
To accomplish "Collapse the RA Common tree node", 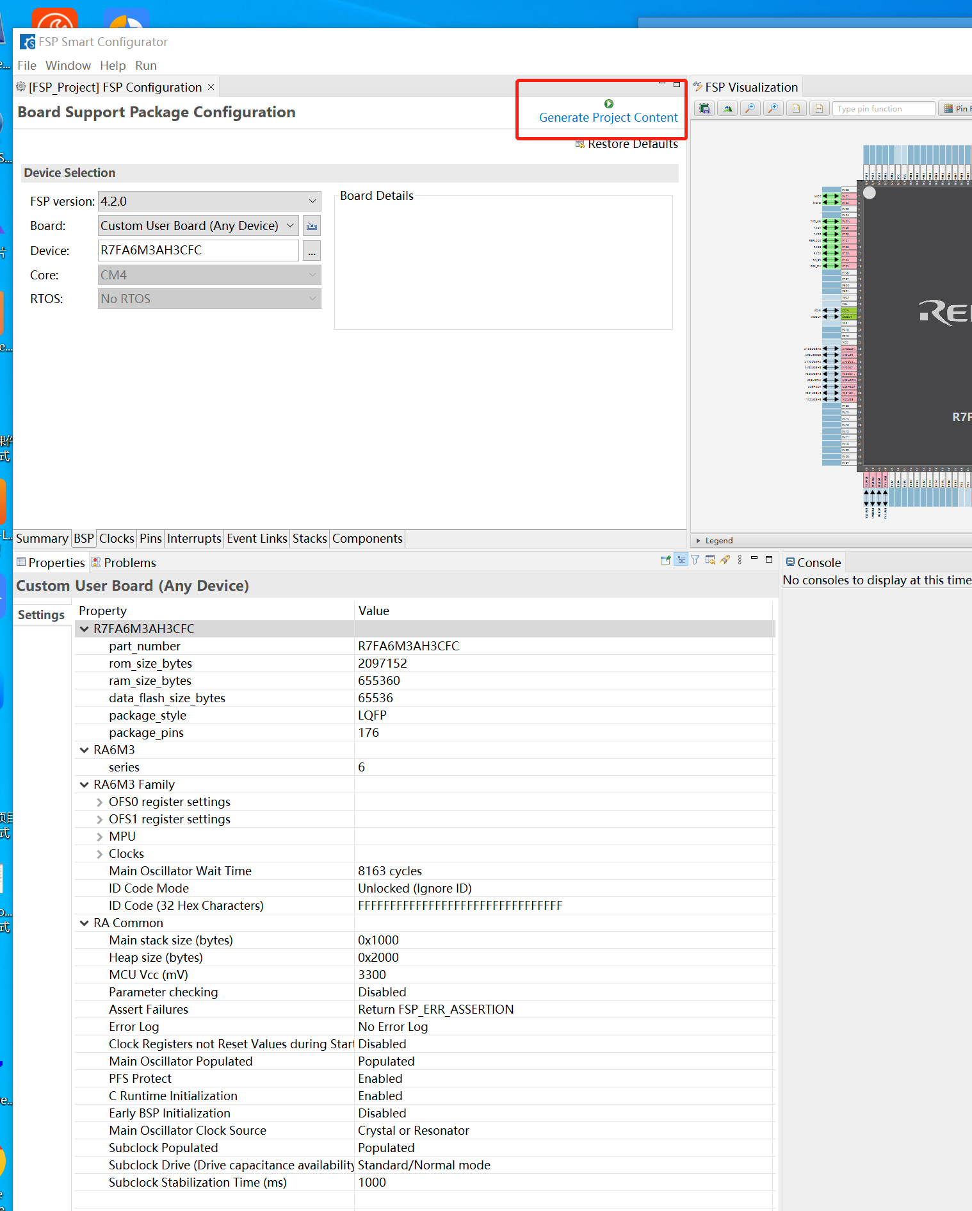I will click(x=84, y=923).
